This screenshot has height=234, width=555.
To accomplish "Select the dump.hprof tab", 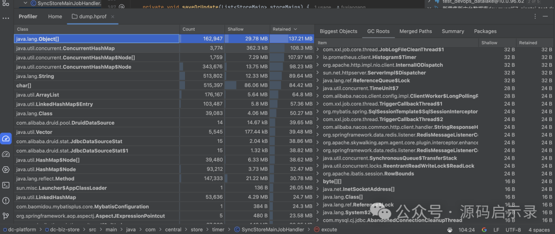I will pos(93,16).
